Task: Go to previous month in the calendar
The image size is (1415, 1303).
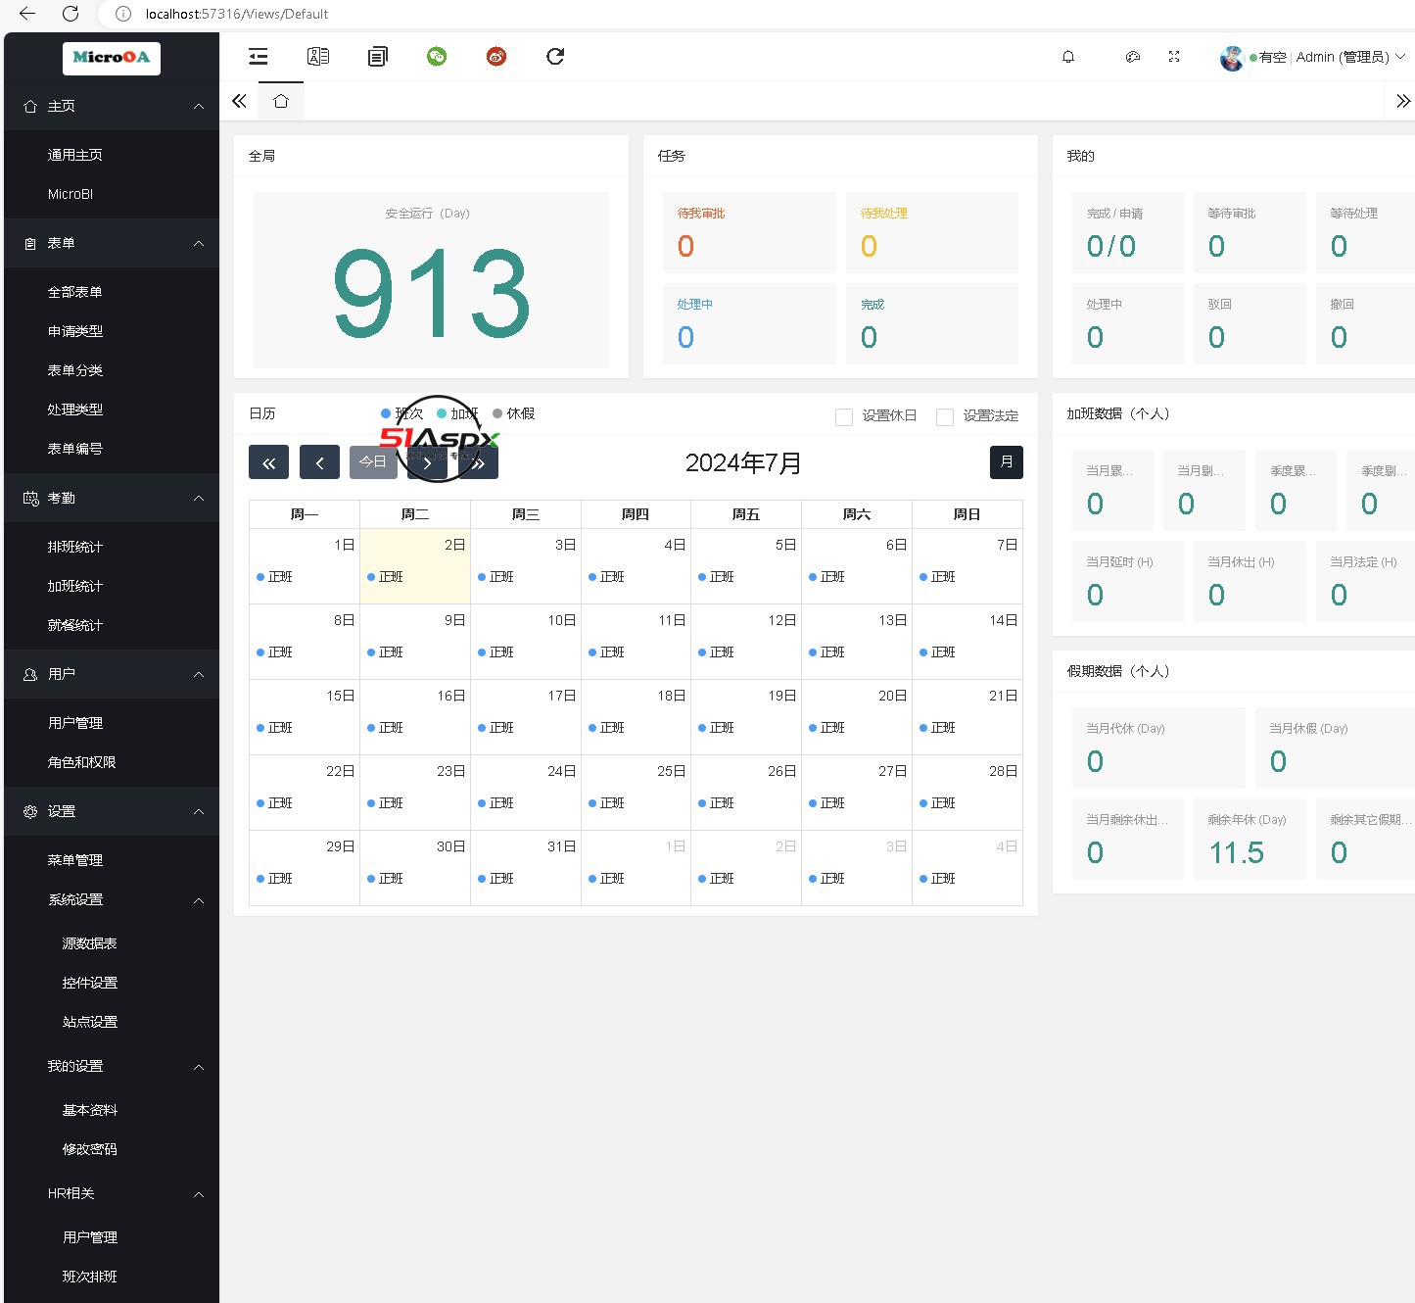Action: tap(319, 462)
